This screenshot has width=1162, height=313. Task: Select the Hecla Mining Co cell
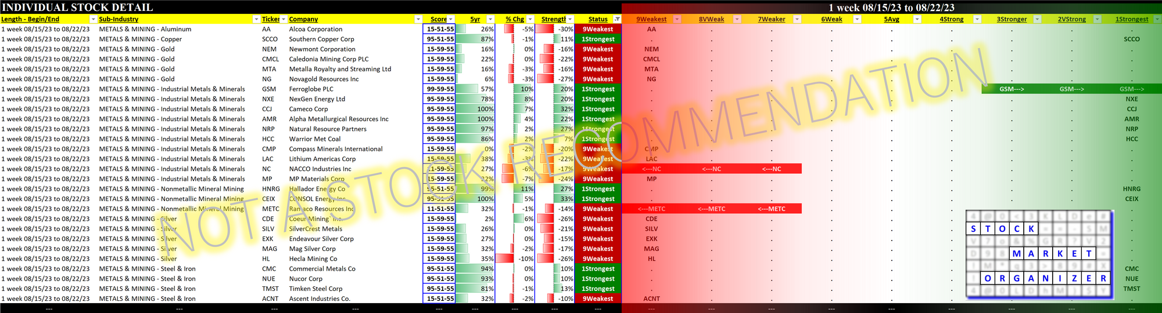click(313, 259)
